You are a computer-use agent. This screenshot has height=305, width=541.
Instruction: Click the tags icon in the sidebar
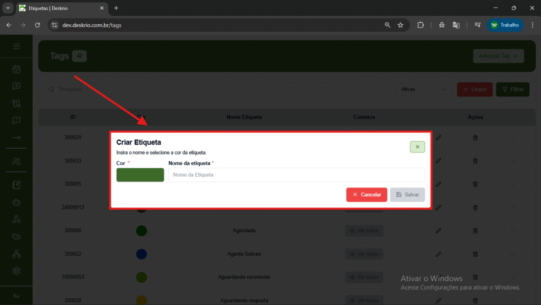point(16,237)
